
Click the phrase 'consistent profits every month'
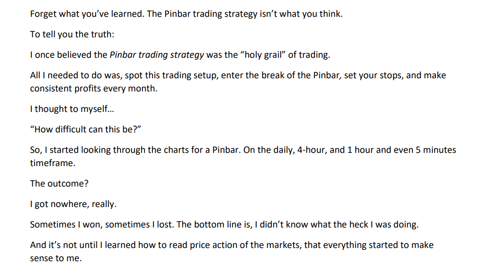coord(92,88)
